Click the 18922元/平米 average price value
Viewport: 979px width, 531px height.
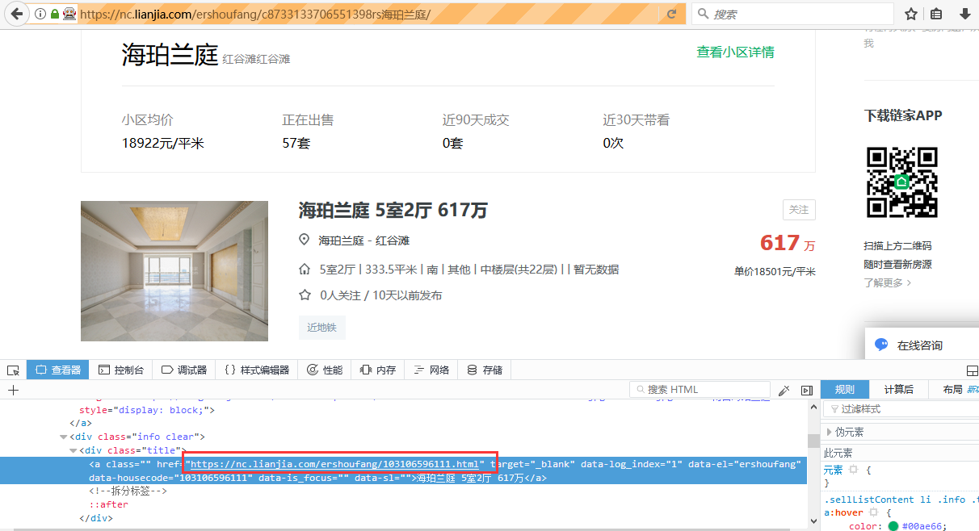[163, 143]
